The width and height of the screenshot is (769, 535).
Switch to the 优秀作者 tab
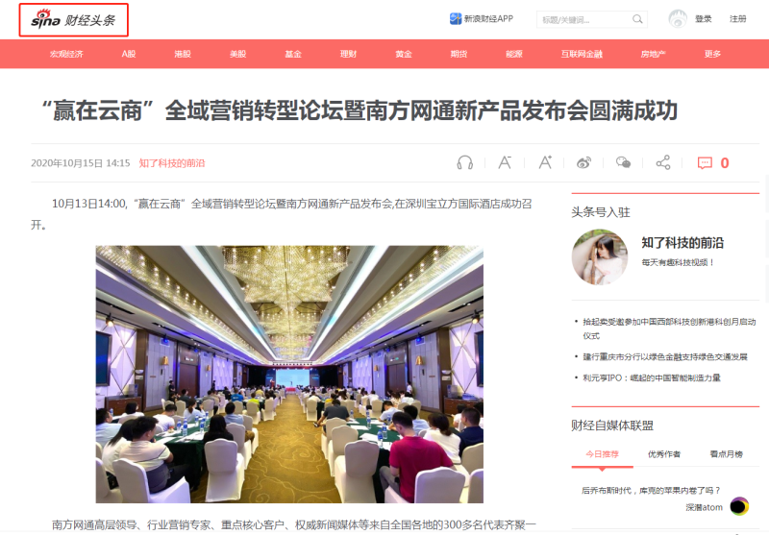click(x=664, y=454)
